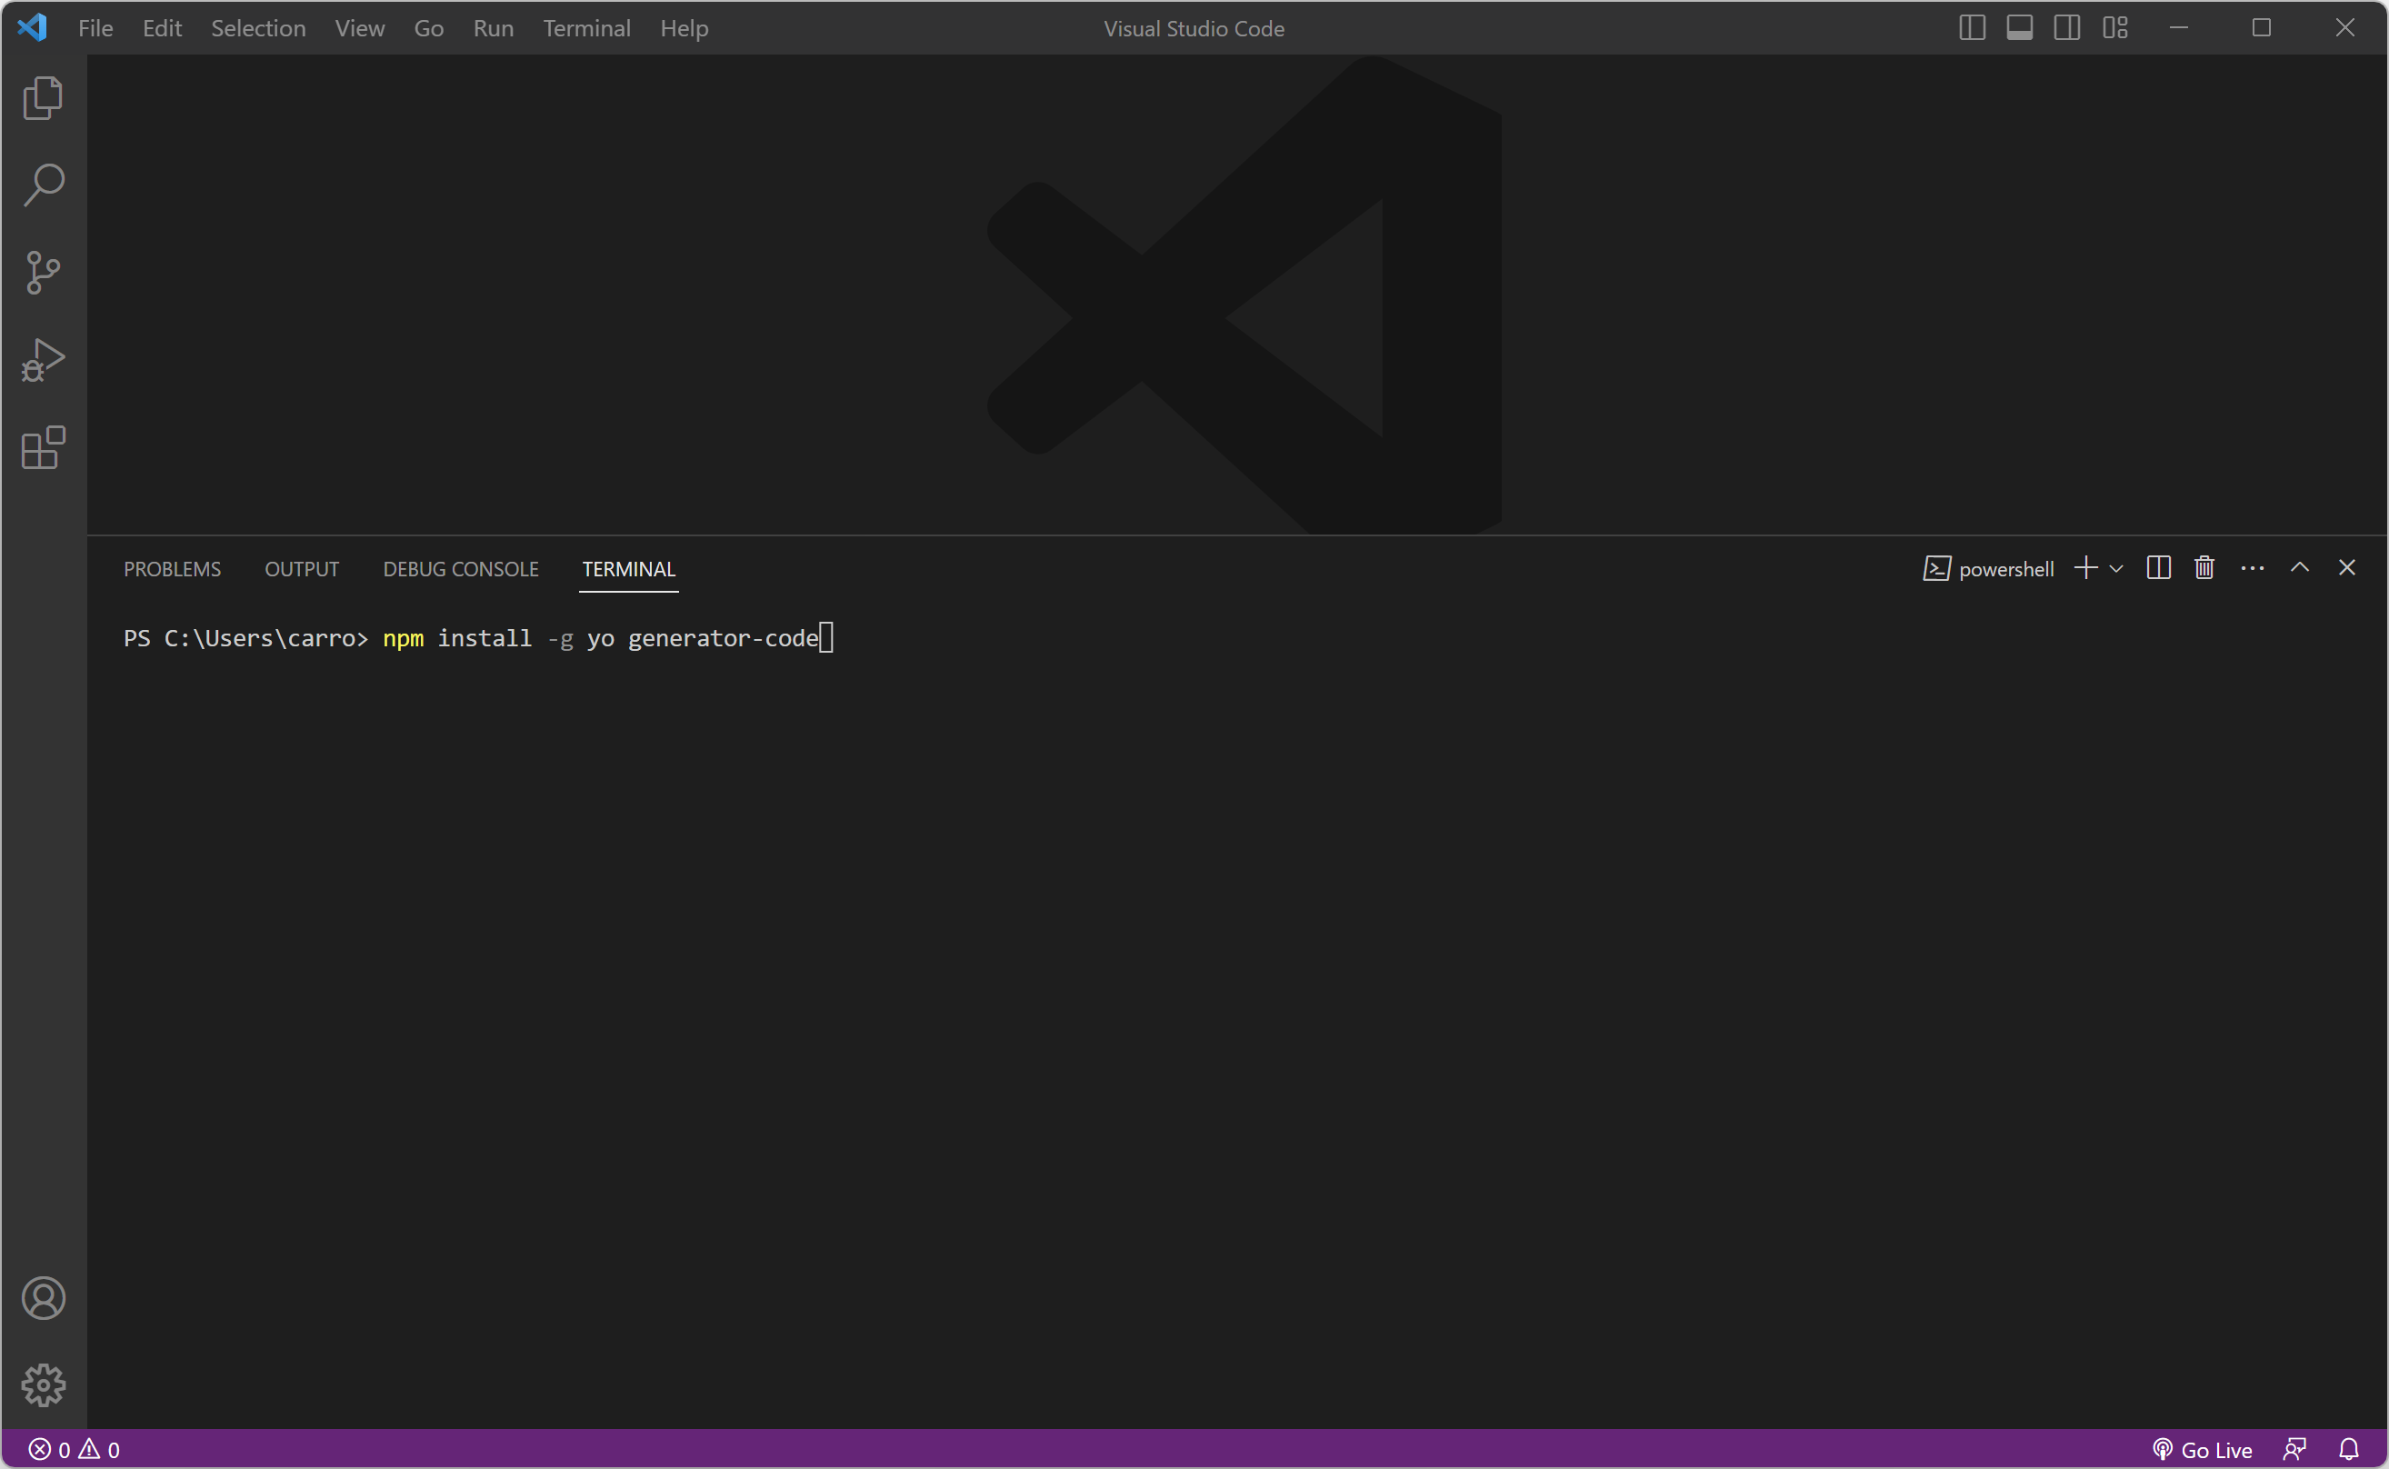Kill terminal with the trash icon
Viewport: 2389px width, 1469px height.
(2204, 568)
